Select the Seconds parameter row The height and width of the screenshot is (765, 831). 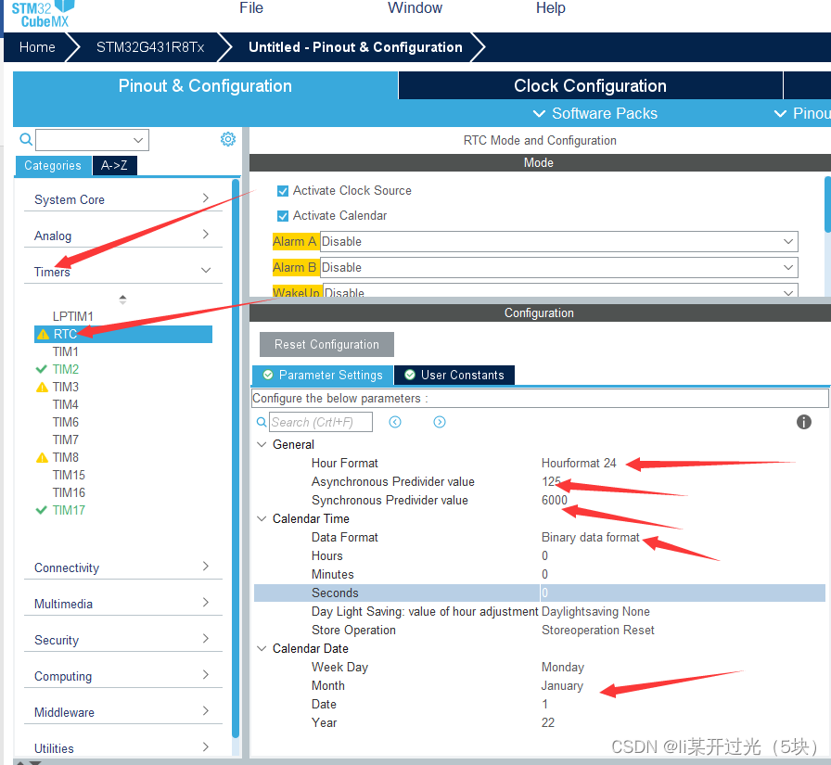(x=540, y=593)
